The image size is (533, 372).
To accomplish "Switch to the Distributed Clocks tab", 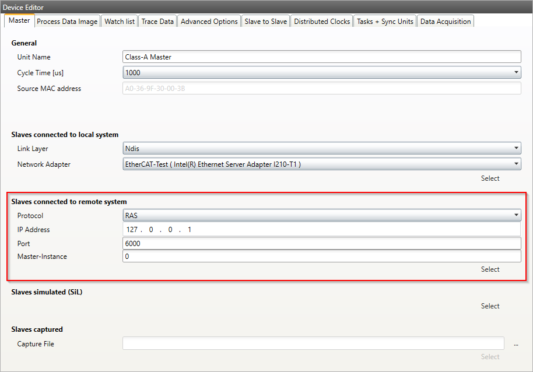I will pos(322,22).
